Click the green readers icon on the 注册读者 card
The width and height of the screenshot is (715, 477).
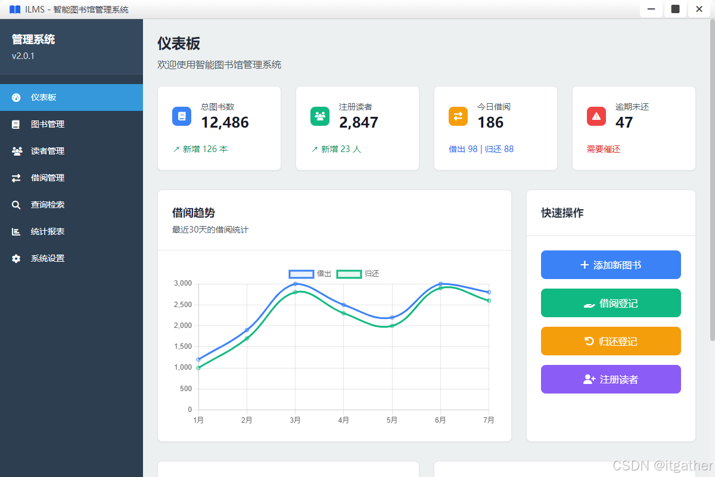(x=320, y=116)
